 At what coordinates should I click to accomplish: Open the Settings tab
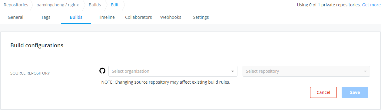201,17
